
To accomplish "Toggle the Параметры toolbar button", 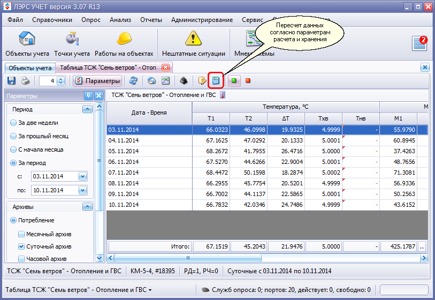I will (98, 81).
